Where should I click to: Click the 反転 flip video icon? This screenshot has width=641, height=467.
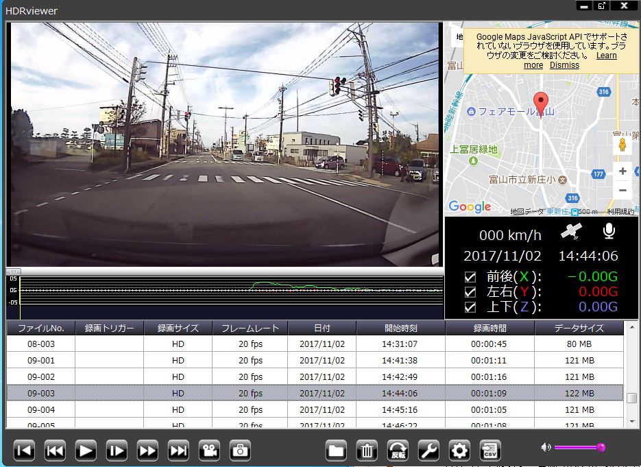pos(398,451)
